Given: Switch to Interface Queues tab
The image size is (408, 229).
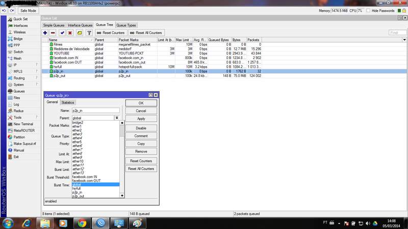Looking at the screenshot, I should [x=80, y=25].
